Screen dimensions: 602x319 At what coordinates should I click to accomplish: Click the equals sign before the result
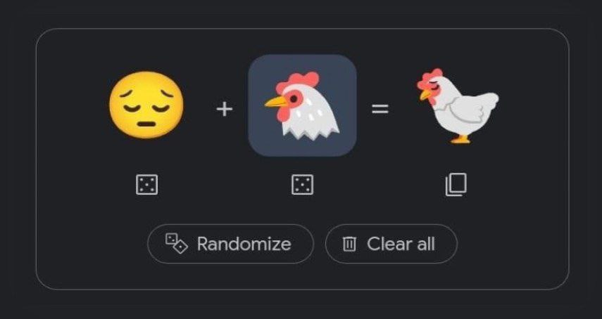click(380, 109)
